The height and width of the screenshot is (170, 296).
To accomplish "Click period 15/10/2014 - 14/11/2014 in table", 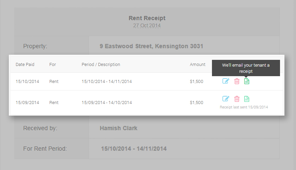I will [106, 82].
